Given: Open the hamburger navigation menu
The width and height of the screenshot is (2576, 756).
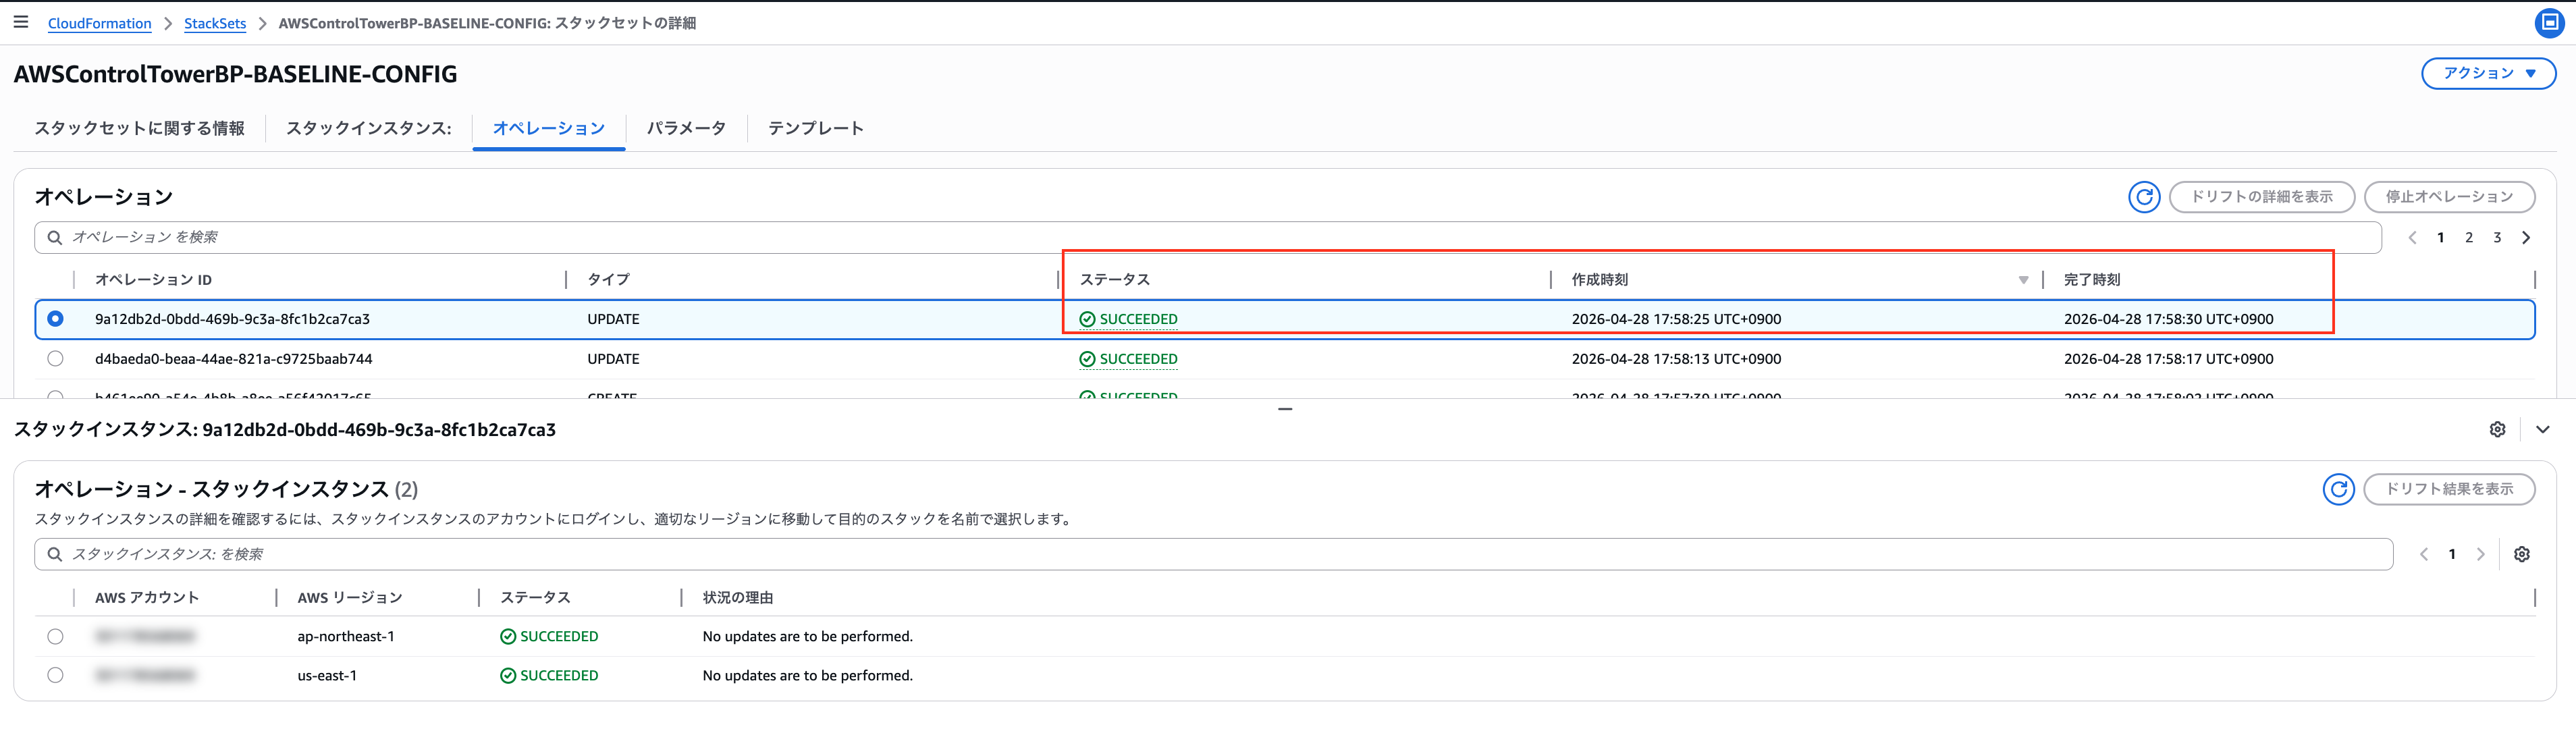Looking at the screenshot, I should coord(21,22).
